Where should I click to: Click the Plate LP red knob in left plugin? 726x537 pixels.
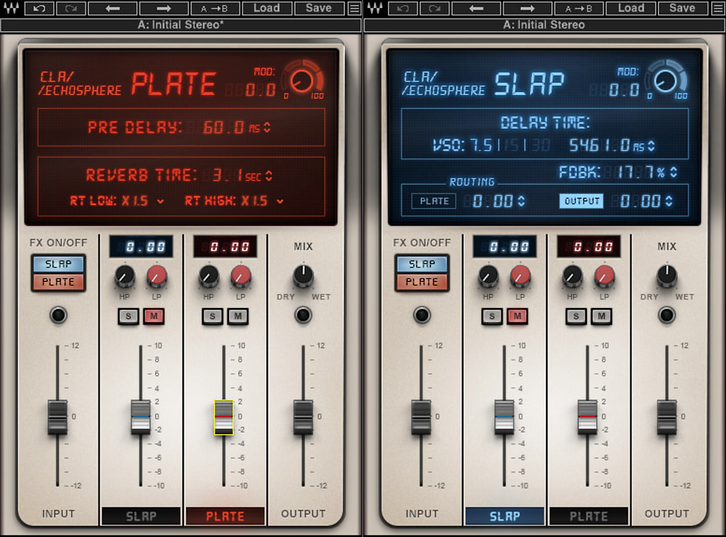click(x=241, y=276)
